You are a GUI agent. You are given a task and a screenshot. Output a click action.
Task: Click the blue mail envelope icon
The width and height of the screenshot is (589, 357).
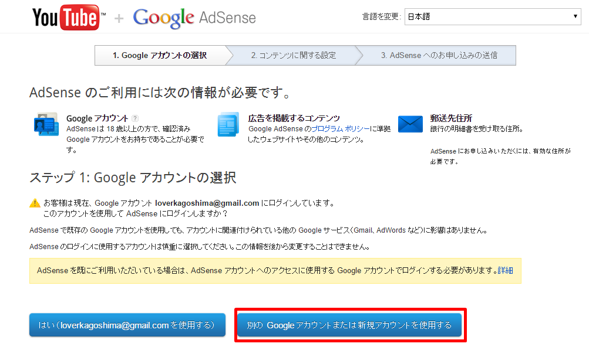[x=410, y=124]
